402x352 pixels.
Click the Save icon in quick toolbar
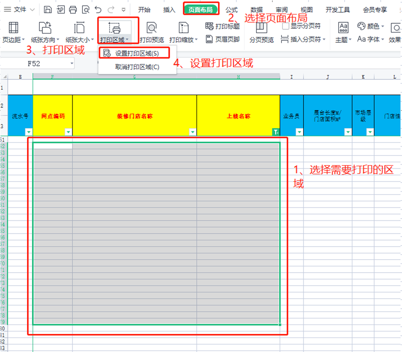[48, 10]
